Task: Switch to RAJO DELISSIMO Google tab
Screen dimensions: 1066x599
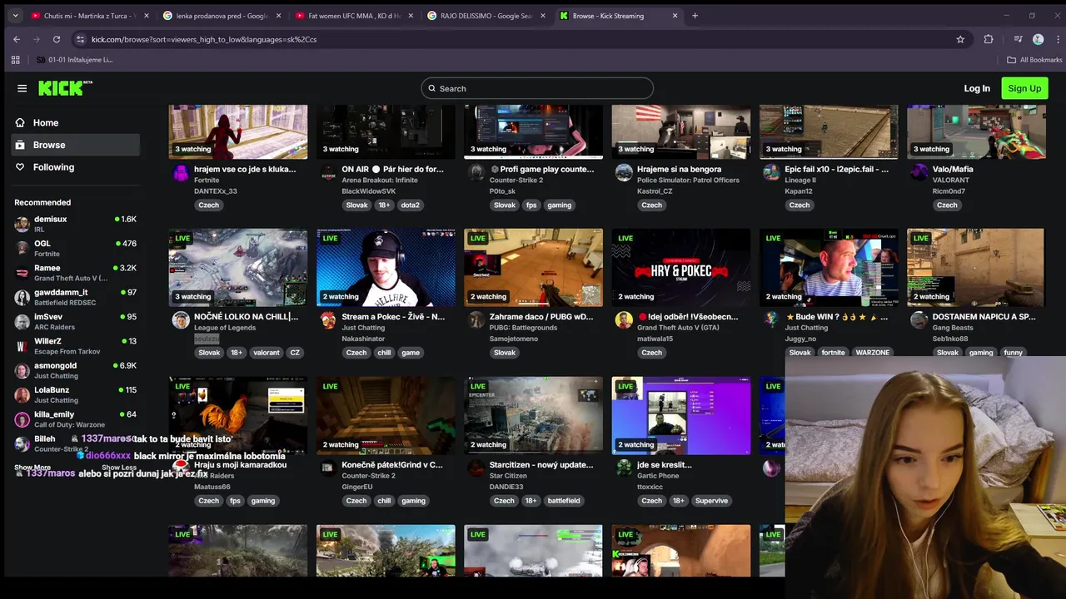Action: (x=486, y=15)
